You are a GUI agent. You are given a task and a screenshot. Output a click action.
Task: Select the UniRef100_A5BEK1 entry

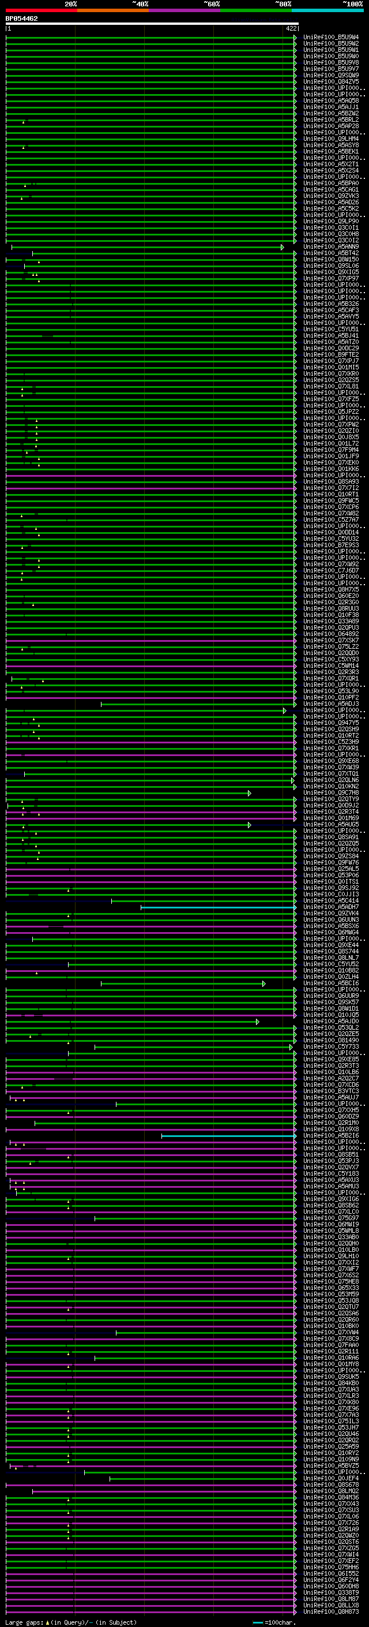[x=331, y=152]
